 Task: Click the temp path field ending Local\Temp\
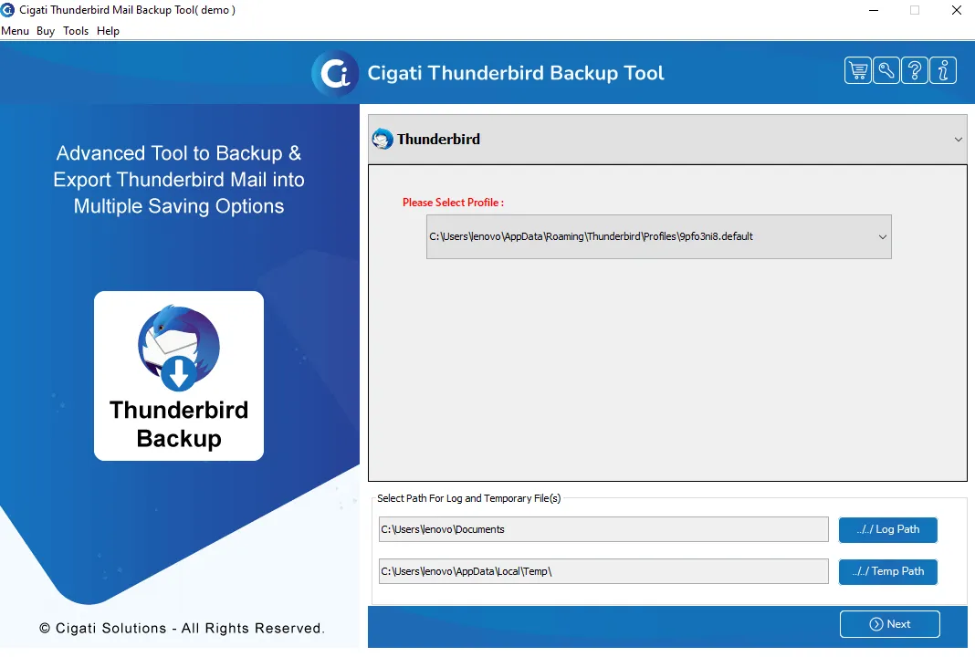pos(603,571)
